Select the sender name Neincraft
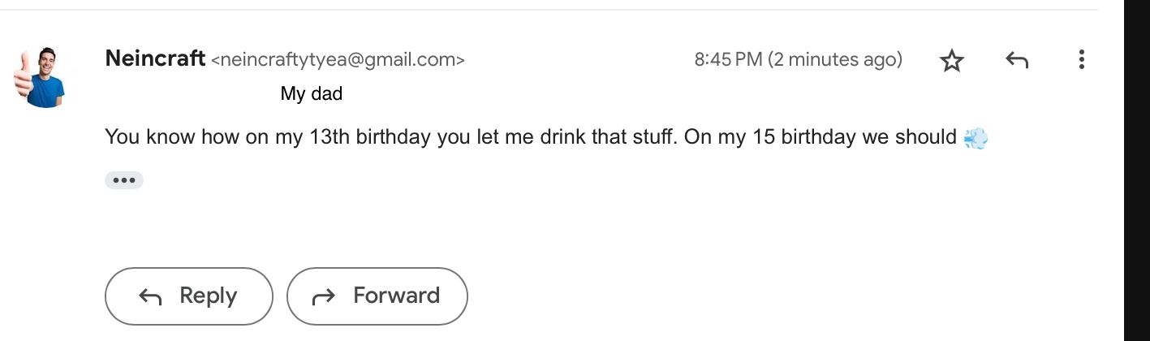 [155, 58]
